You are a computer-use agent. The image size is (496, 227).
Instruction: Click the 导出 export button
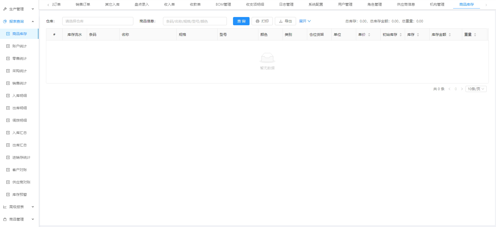[x=285, y=21]
